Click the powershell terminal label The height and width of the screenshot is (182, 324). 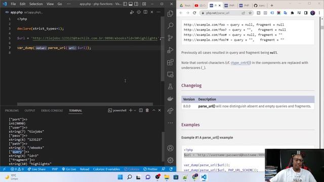pos(117,110)
